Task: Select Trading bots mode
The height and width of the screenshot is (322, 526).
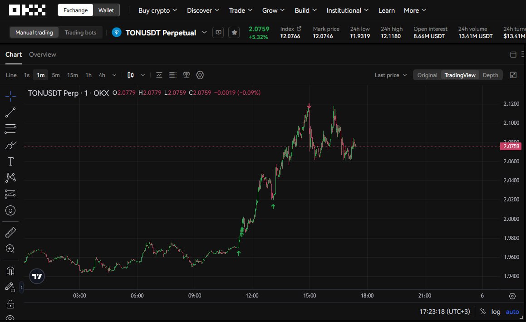Action: 80,33
